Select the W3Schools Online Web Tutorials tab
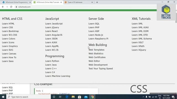This screenshot has width=177, height=99. (x=48, y=2)
